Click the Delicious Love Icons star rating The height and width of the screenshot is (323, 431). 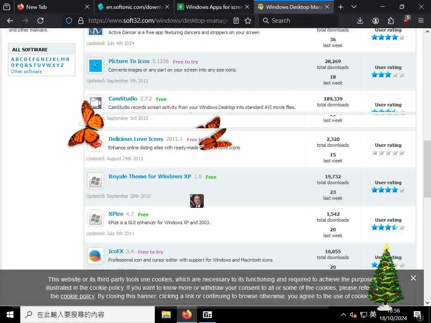388,153
